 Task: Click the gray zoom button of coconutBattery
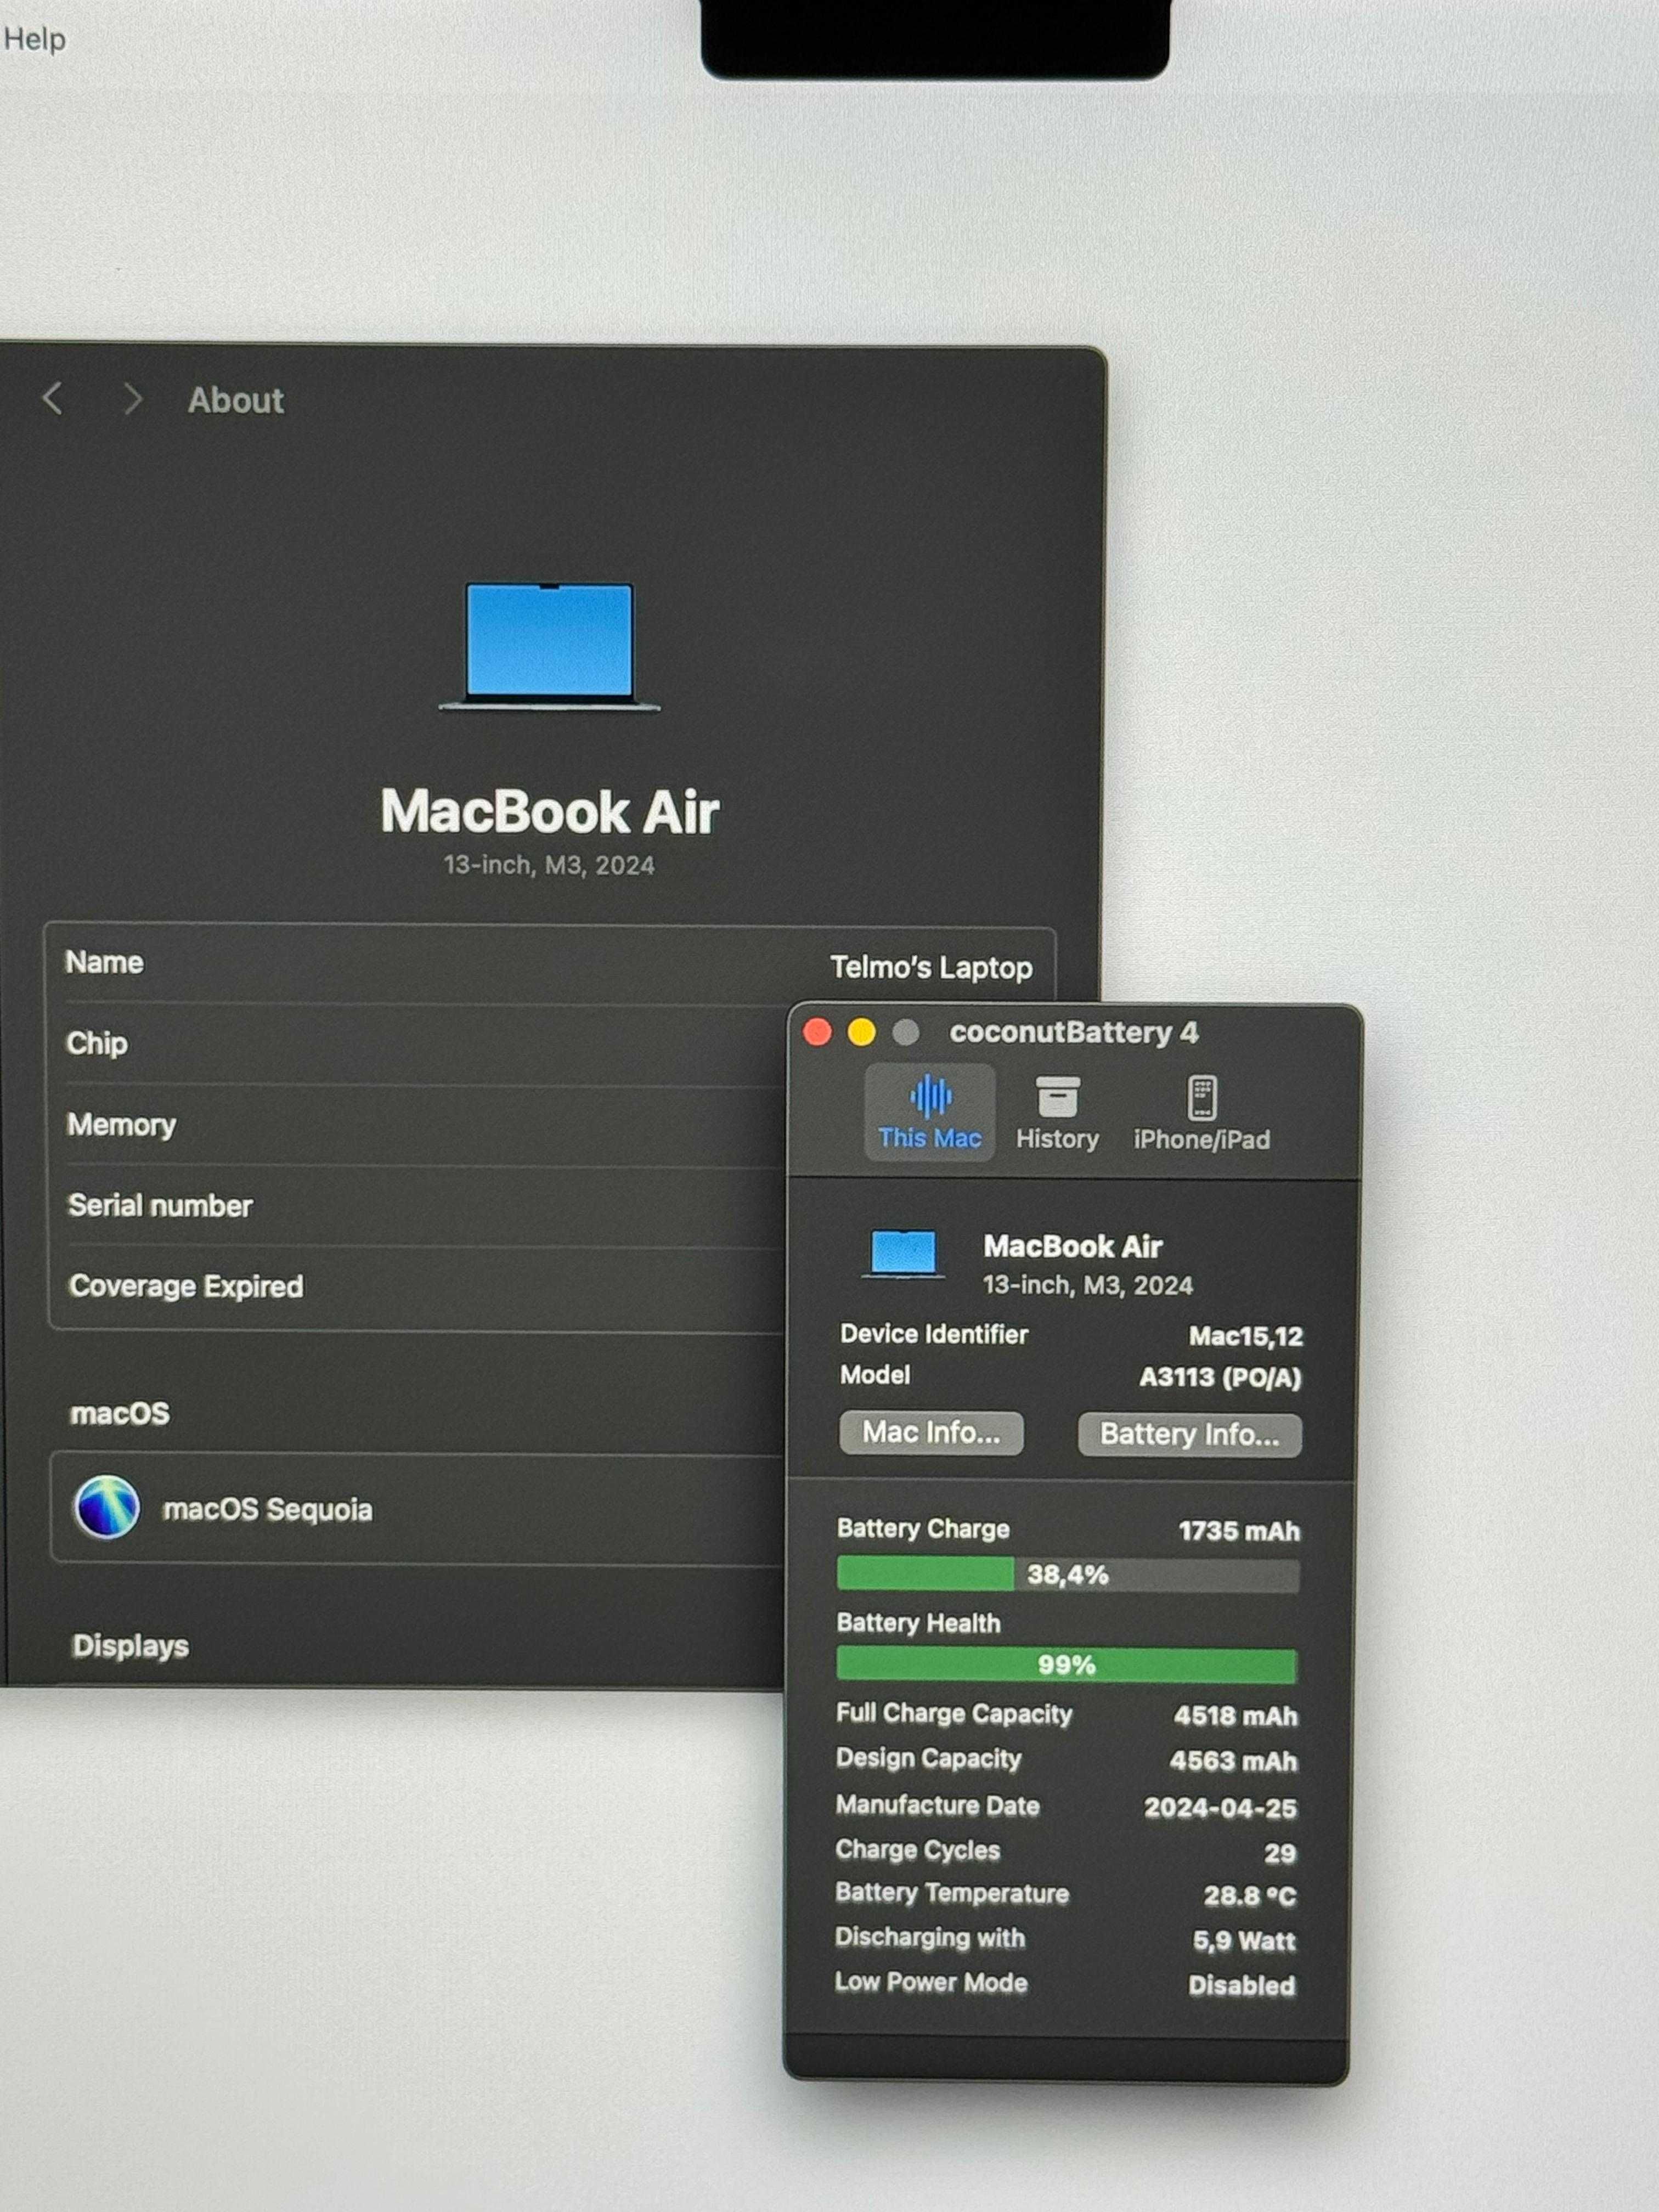click(x=905, y=1032)
